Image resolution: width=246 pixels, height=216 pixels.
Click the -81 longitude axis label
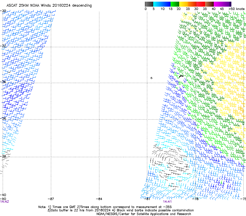coord(147,199)
